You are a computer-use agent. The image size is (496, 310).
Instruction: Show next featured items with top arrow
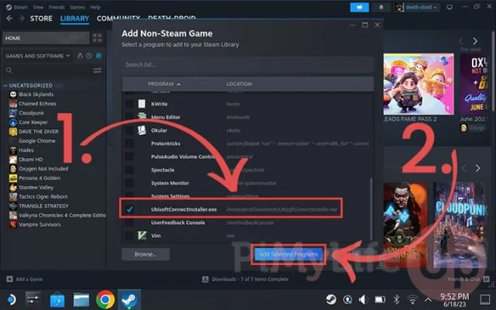coord(475,41)
